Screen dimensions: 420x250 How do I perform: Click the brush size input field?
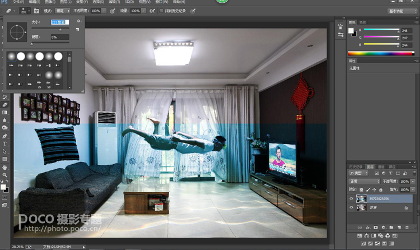pos(58,22)
